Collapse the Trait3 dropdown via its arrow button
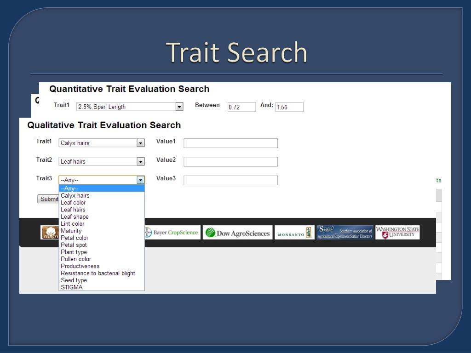 (141, 180)
